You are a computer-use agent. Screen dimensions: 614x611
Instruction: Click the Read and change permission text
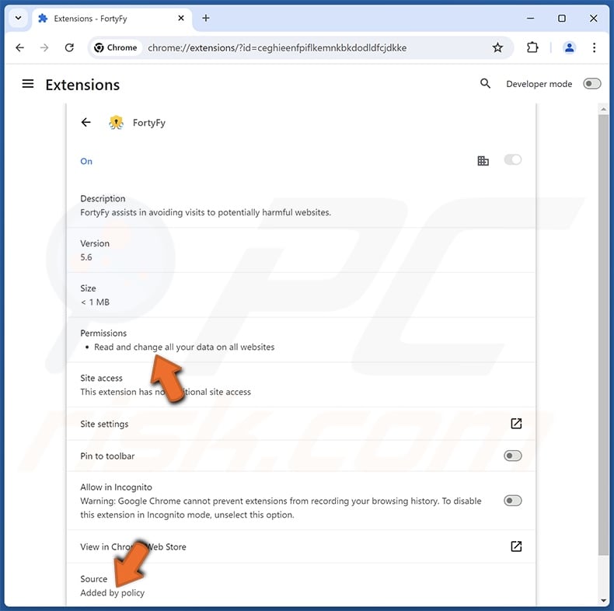[184, 347]
